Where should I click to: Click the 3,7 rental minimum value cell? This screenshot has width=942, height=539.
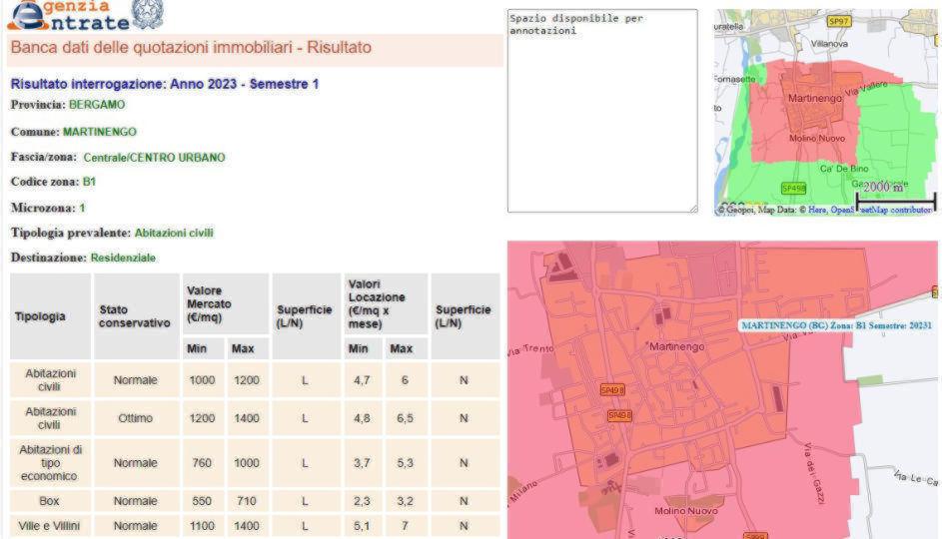point(363,463)
